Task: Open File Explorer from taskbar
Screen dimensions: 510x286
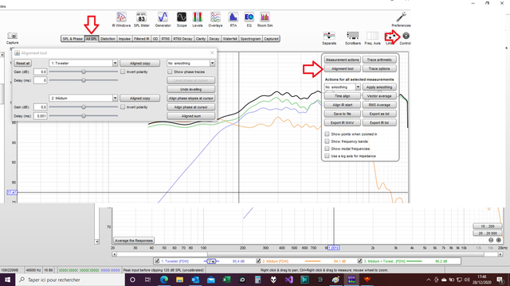Action: 179,280
